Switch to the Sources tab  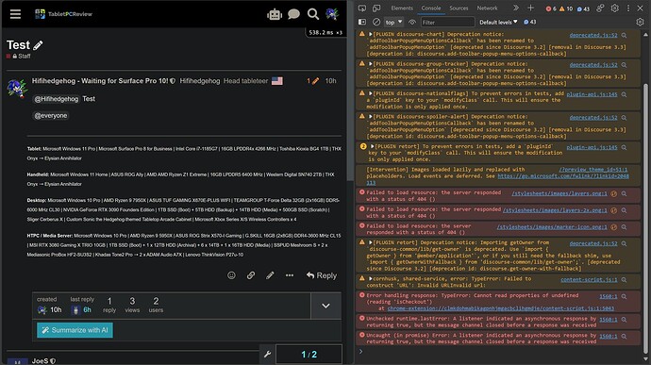[459, 8]
